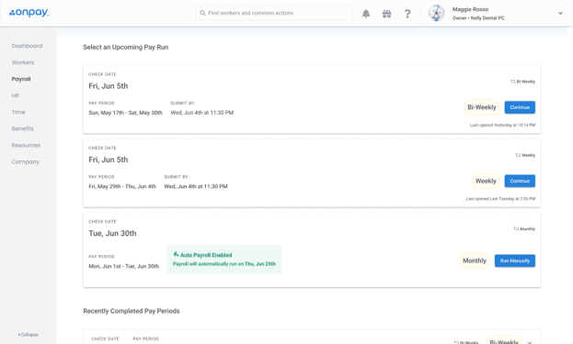573x344 pixels.
Task: Continue the Bi-Weekly pay run
Action: point(520,107)
